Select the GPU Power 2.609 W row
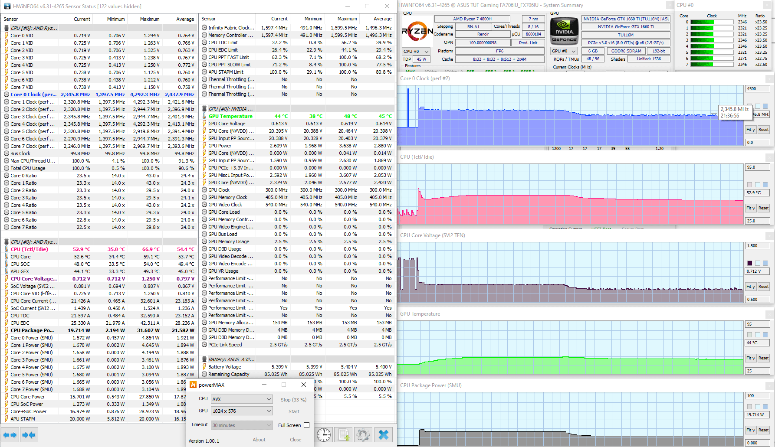The height and width of the screenshot is (447, 775). (297, 146)
